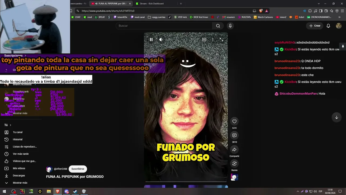
Task: Open Windows notification center
Action: click(340, 191)
